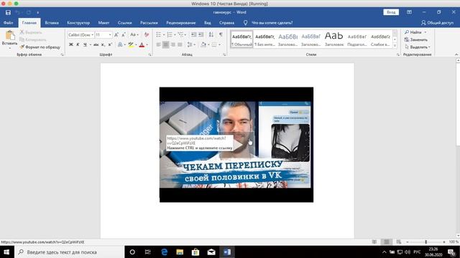Image resolution: width=460 pixels, height=258 pixels.
Task: Click borders icon in paragraph group
Action: (x=214, y=44)
